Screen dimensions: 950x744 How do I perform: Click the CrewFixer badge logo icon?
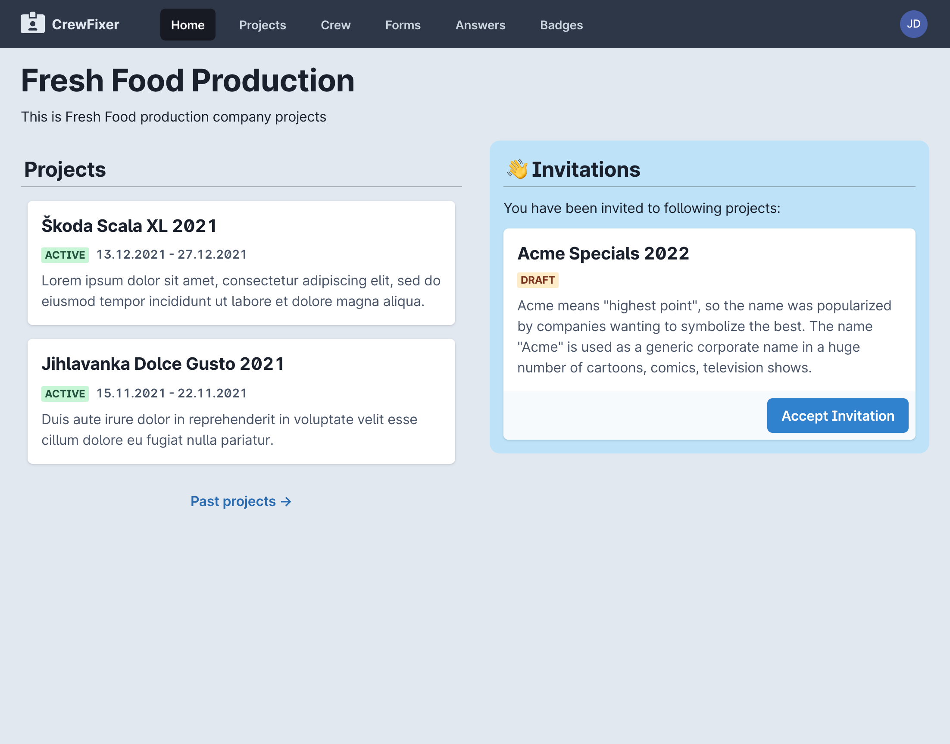pyautogui.click(x=33, y=23)
